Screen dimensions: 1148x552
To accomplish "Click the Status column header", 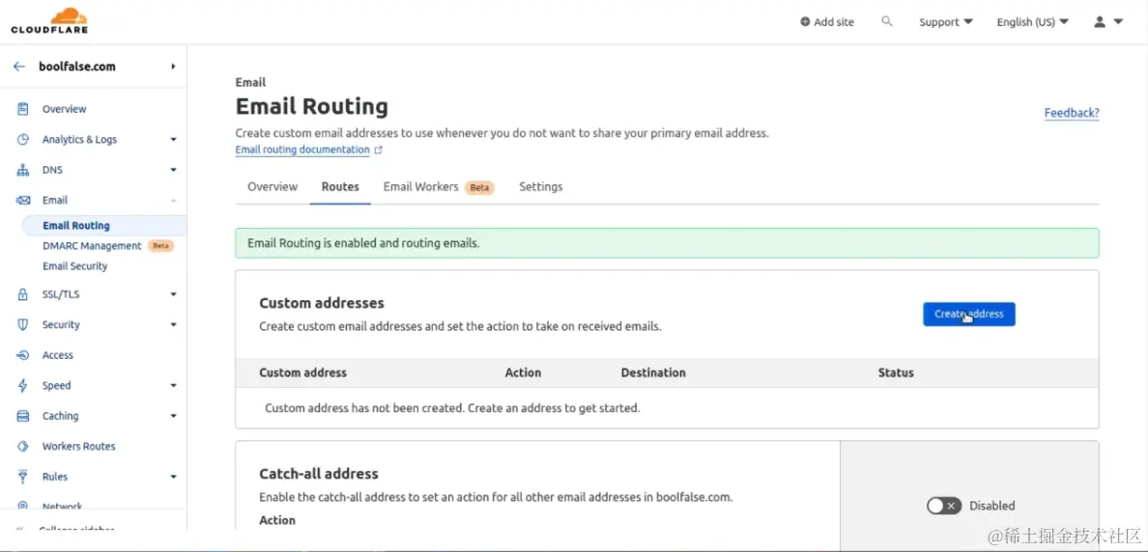I will tap(896, 373).
